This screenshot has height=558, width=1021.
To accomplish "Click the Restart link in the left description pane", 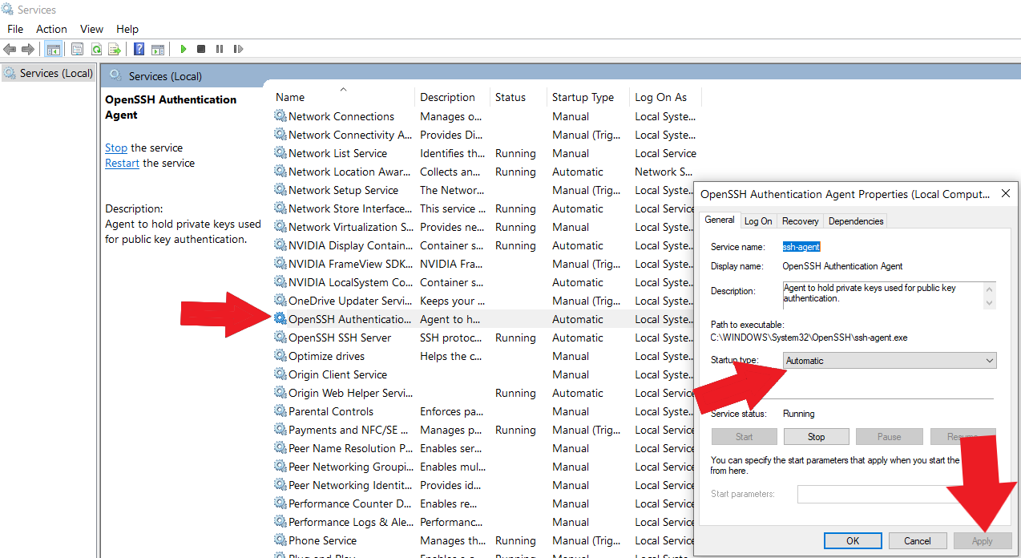I will pyautogui.click(x=122, y=163).
